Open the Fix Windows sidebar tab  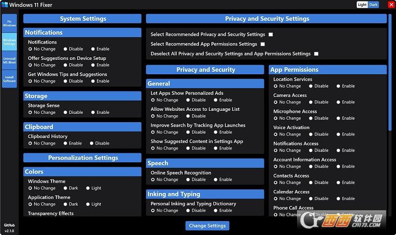pyautogui.click(x=9, y=23)
